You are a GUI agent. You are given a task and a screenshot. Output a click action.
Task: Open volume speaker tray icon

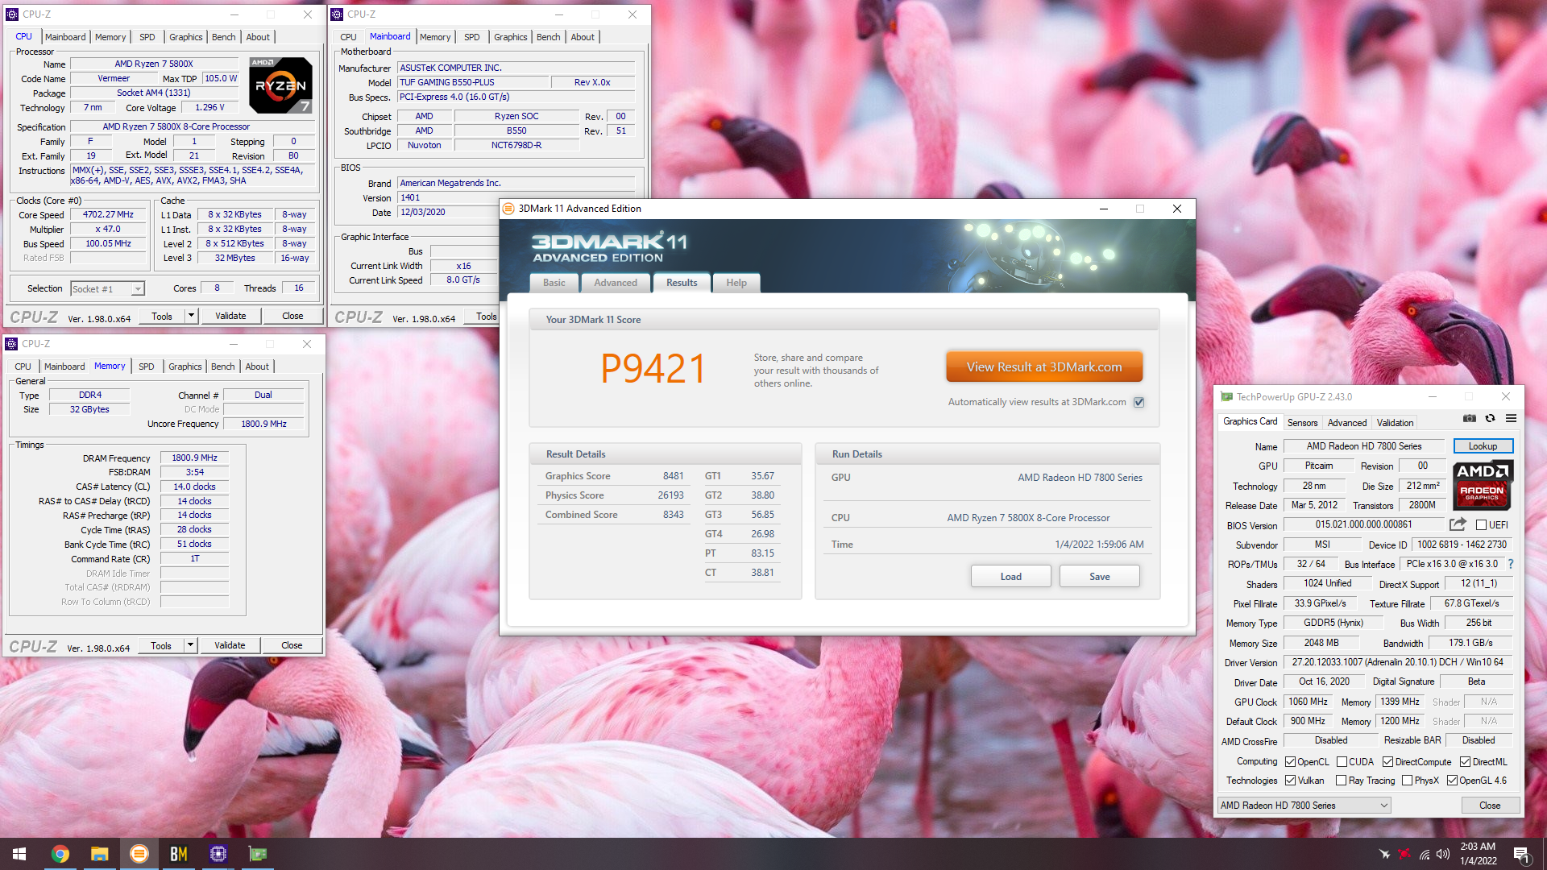click(x=1443, y=854)
